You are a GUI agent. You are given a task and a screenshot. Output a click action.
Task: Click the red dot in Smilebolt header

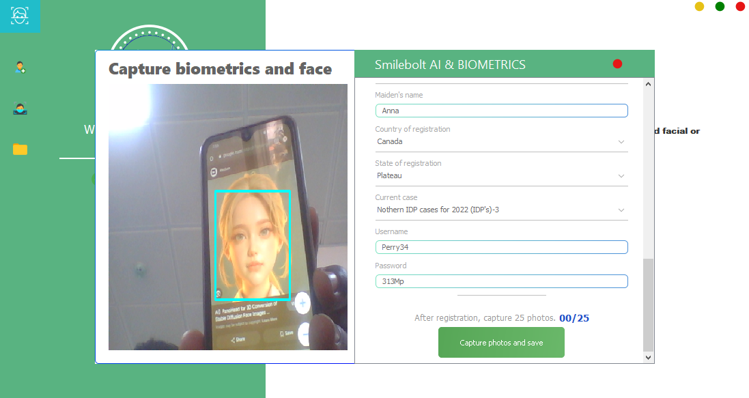pyautogui.click(x=617, y=64)
